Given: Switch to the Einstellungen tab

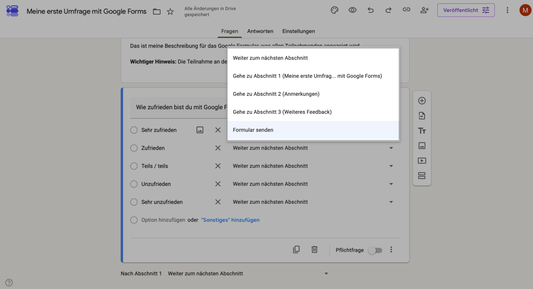Looking at the screenshot, I should pos(298,31).
